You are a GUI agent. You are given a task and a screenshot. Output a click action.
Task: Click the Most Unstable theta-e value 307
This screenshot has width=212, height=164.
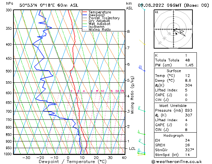(x=189, y=115)
